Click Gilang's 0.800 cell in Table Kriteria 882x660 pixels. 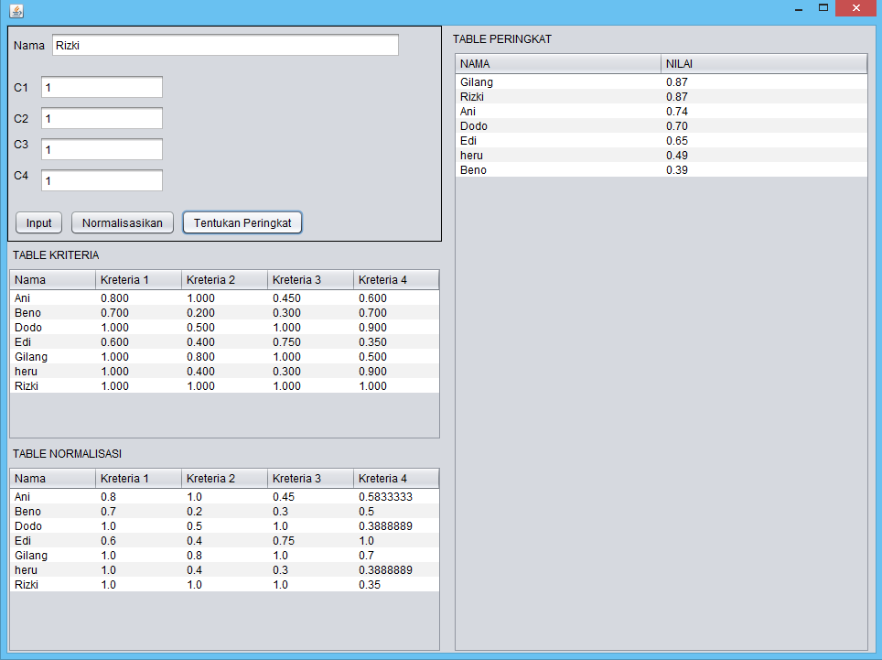click(224, 357)
